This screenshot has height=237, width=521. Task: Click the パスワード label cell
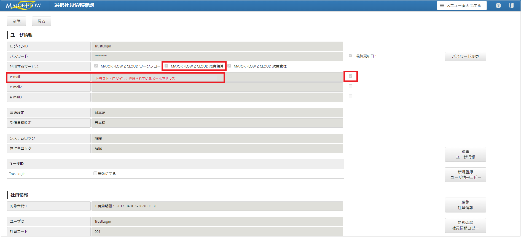49,56
